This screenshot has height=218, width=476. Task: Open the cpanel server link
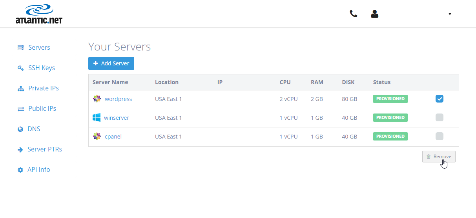point(113,137)
